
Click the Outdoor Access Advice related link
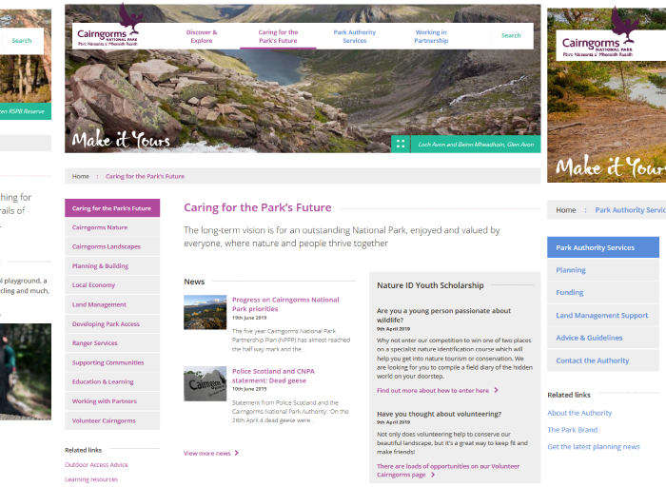point(96,465)
